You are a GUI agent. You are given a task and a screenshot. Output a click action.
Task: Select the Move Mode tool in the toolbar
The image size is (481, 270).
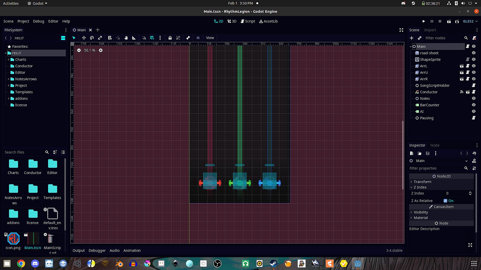pos(84,38)
